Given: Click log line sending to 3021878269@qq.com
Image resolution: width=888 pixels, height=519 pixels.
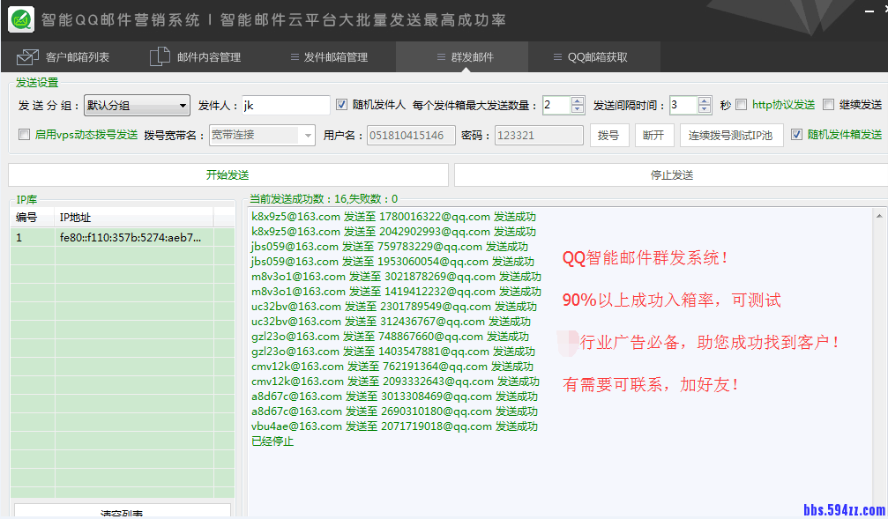Looking at the screenshot, I should pos(397,277).
